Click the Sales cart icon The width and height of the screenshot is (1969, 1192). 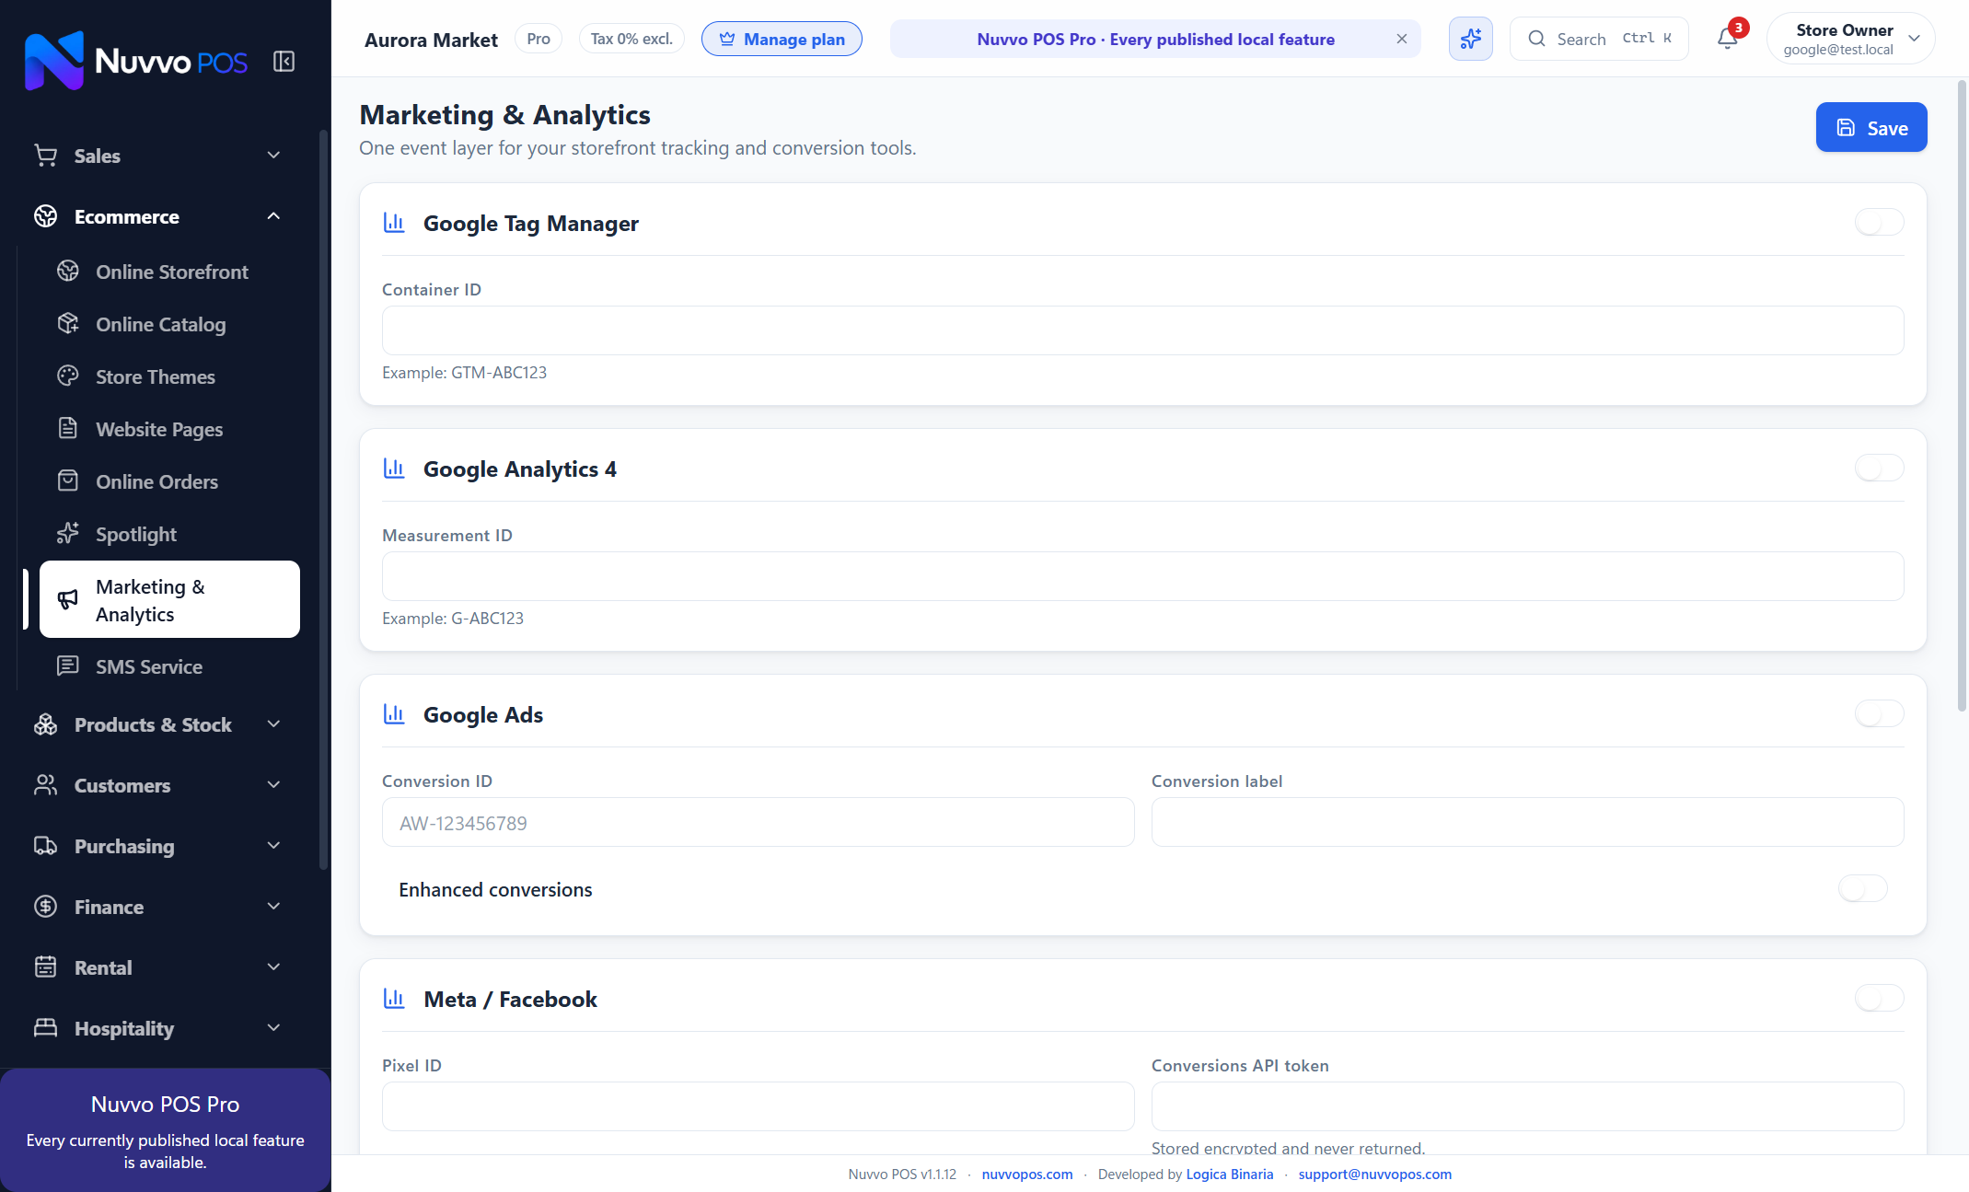coord(46,156)
